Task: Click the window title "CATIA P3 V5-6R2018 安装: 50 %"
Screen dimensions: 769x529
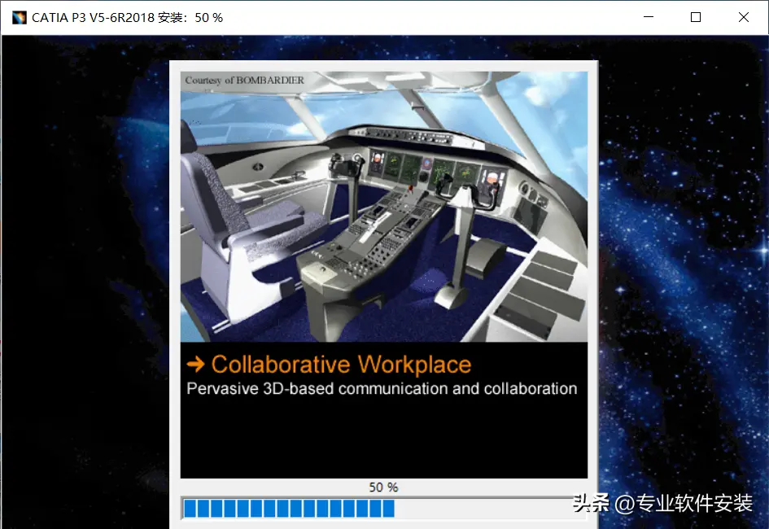Action: 127,18
